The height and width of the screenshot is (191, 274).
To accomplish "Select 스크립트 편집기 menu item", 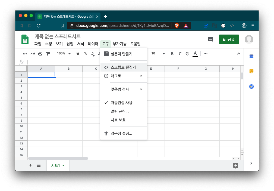I will pos(123,67).
